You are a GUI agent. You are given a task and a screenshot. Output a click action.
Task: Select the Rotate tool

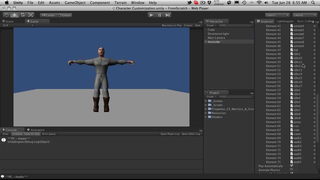tap(23, 15)
